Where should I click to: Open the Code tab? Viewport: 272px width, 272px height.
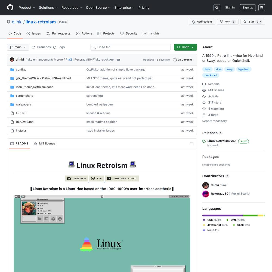pos(15,33)
